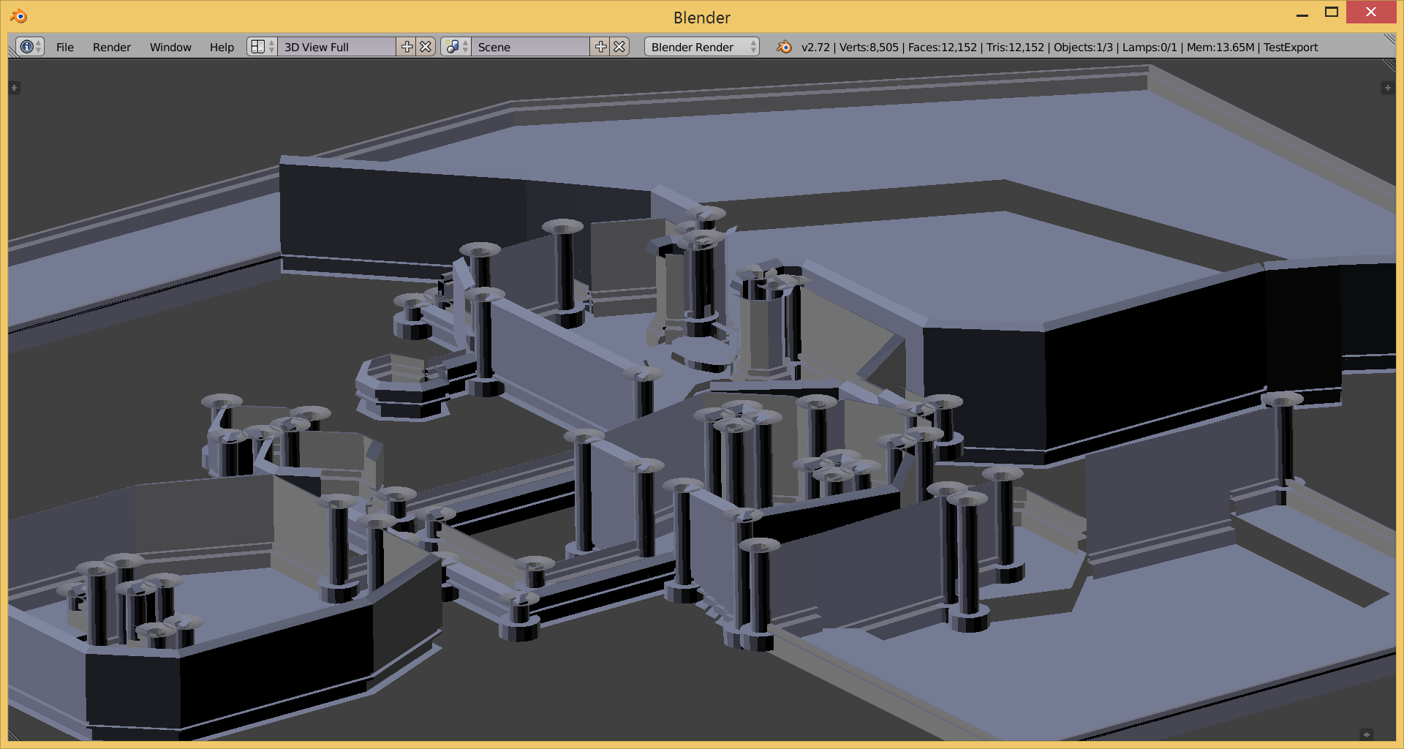1404x749 pixels.
Task: Open the scene browser icon
Action: point(456,47)
